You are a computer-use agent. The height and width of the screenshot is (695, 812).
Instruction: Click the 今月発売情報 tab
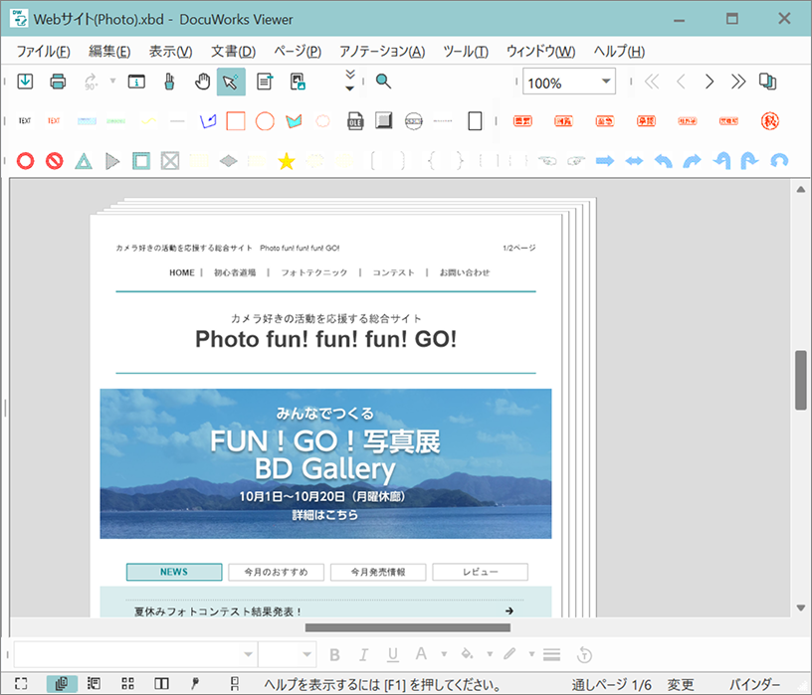(x=378, y=572)
